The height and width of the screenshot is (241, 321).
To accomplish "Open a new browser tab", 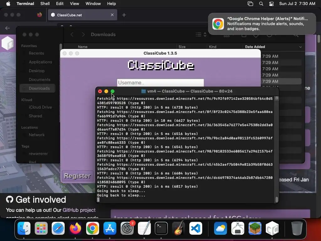I will coord(124,15).
